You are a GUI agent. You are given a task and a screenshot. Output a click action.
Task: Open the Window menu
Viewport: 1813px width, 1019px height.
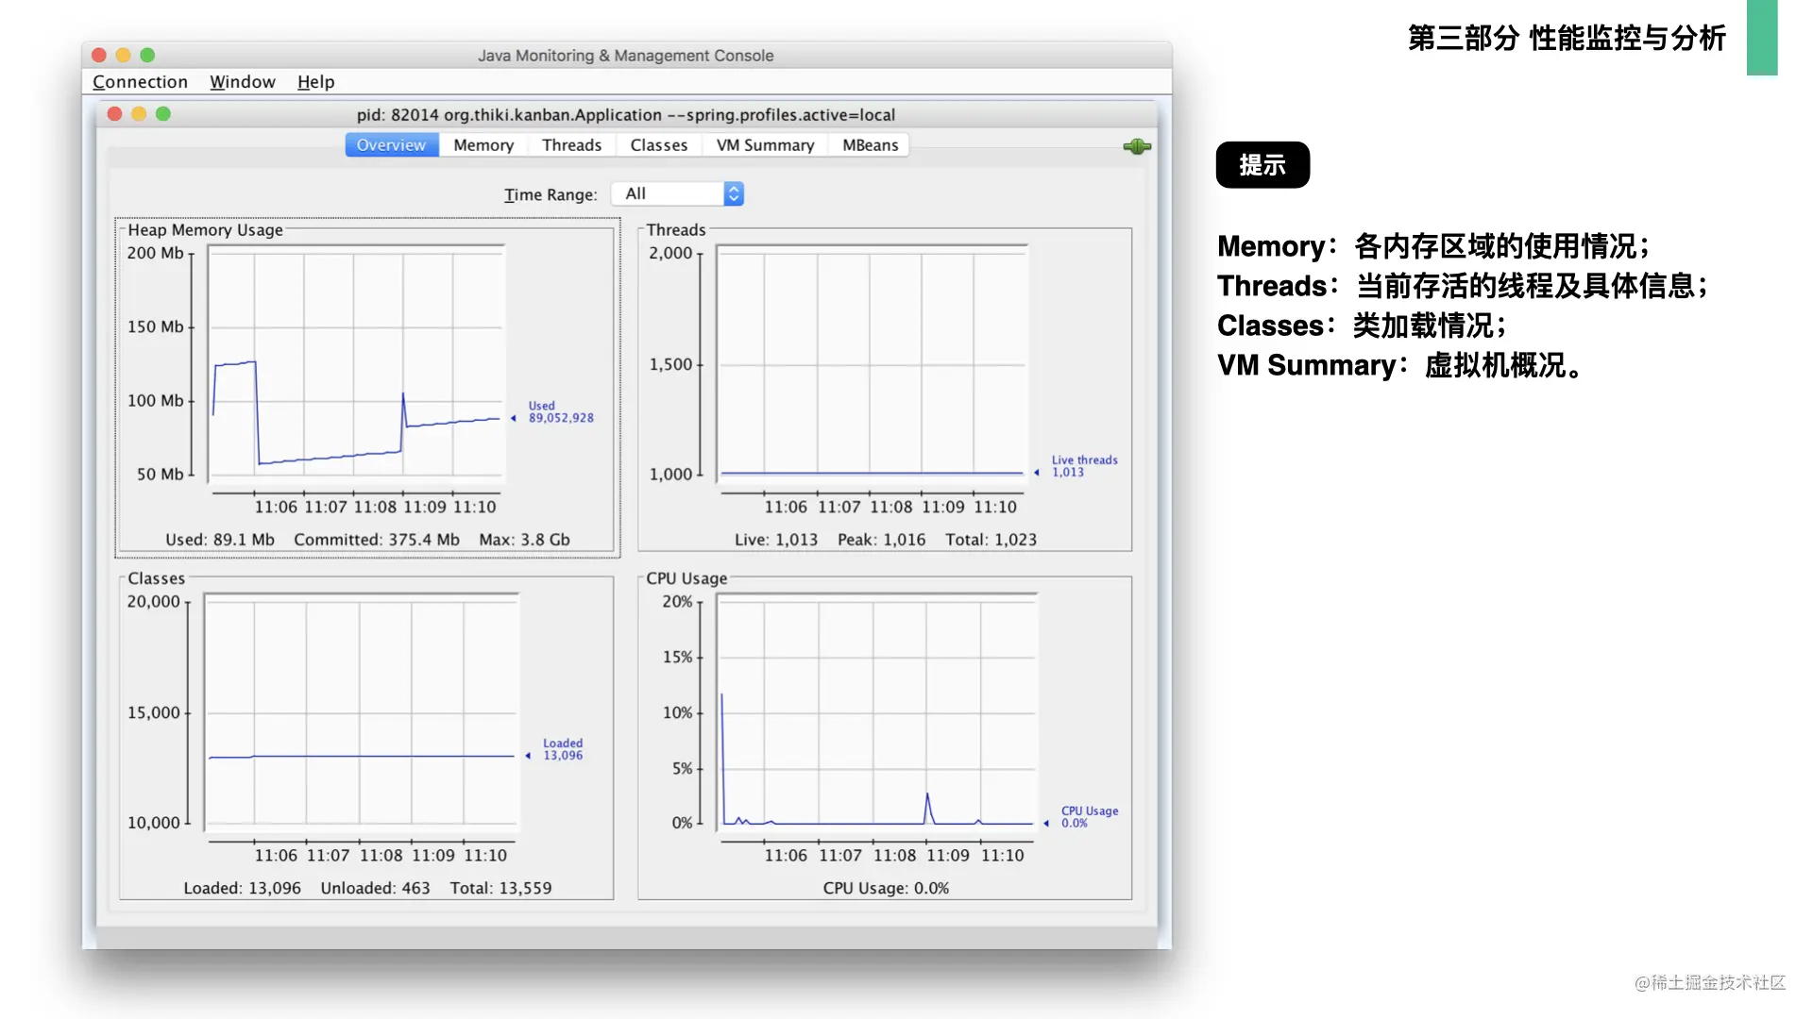point(243,82)
